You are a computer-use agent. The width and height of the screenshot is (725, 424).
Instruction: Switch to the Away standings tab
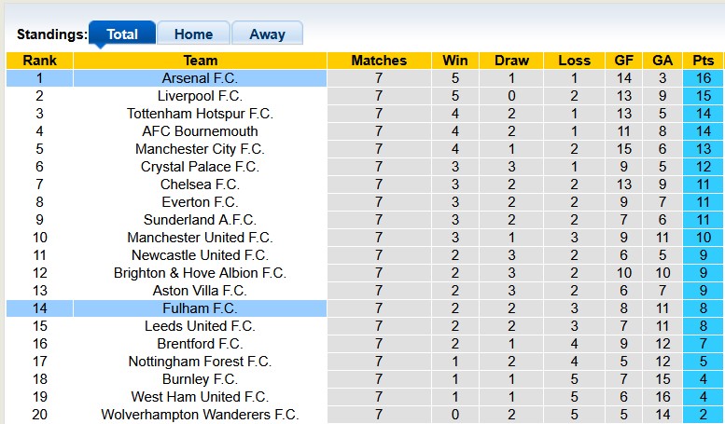267,34
